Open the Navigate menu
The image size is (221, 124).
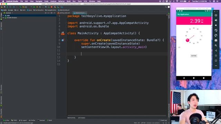tap(39, 1)
